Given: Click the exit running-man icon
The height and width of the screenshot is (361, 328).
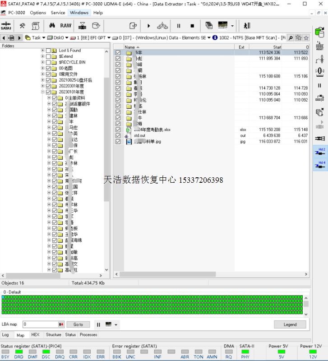Looking at the screenshot, I should [x=247, y=26].
